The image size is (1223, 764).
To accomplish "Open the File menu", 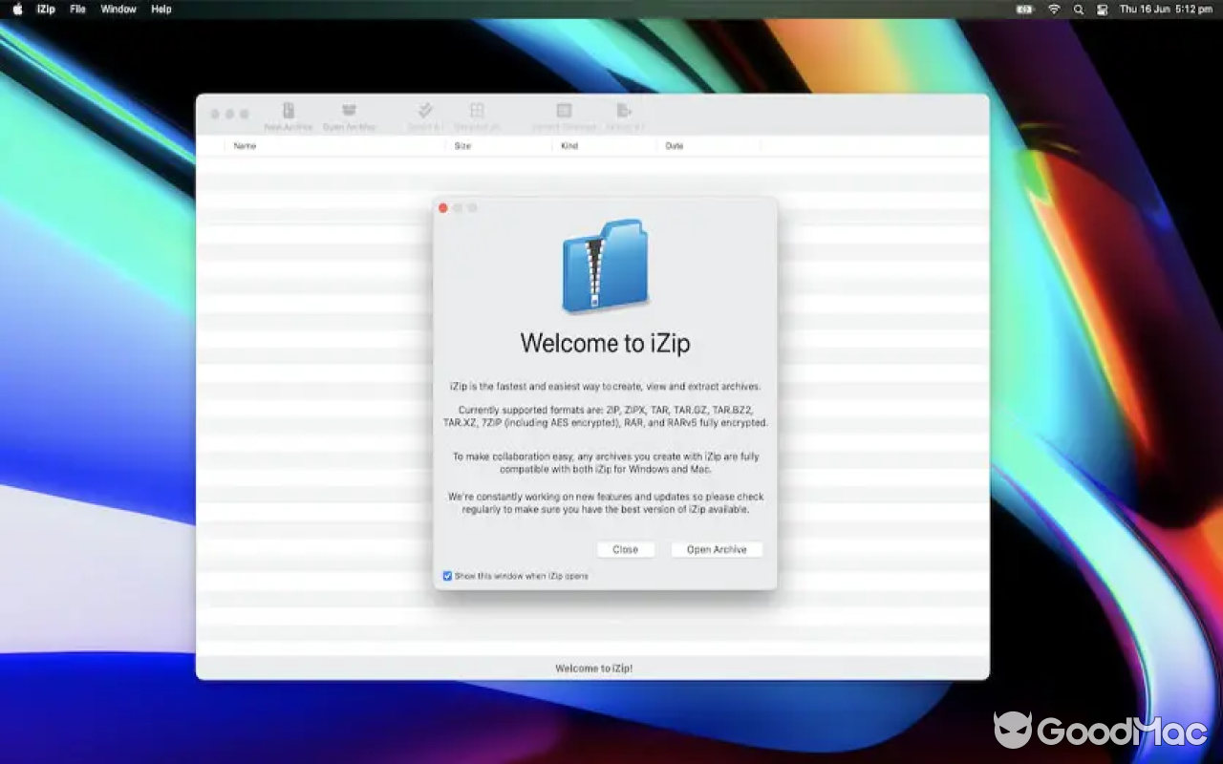I will (x=76, y=9).
